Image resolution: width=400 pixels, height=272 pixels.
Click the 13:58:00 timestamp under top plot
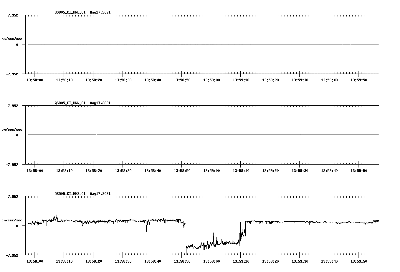tap(35, 79)
